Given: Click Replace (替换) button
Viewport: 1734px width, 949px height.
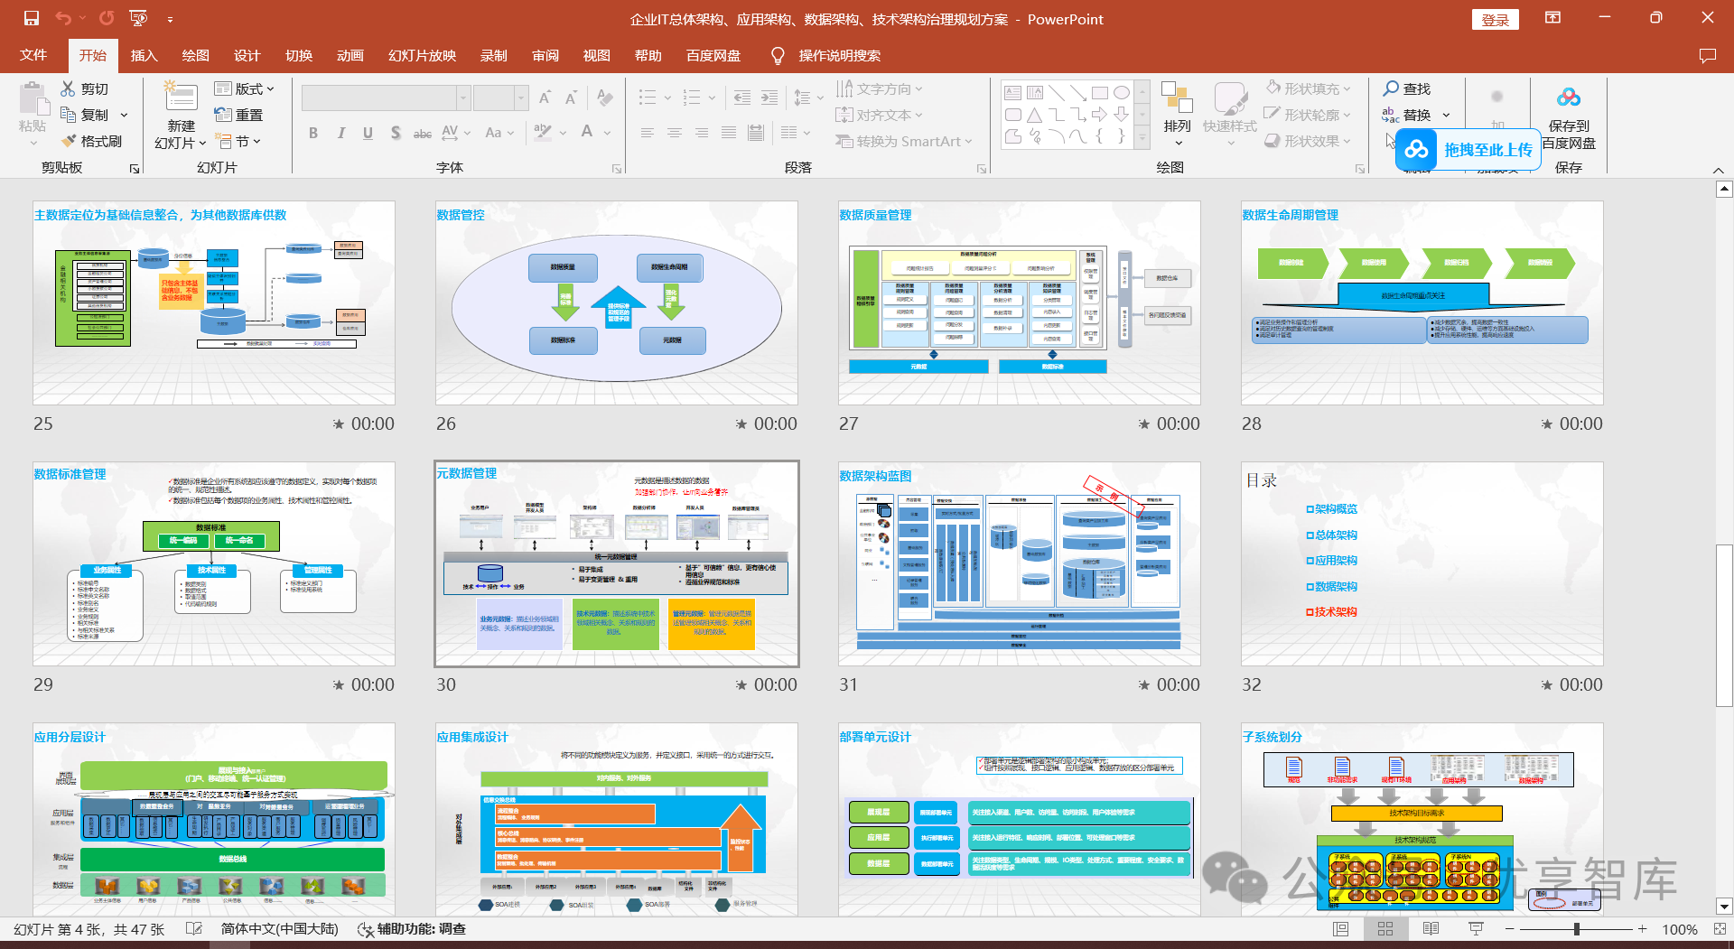Looking at the screenshot, I should click(1406, 115).
